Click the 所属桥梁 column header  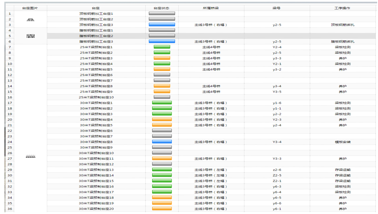[211, 8]
